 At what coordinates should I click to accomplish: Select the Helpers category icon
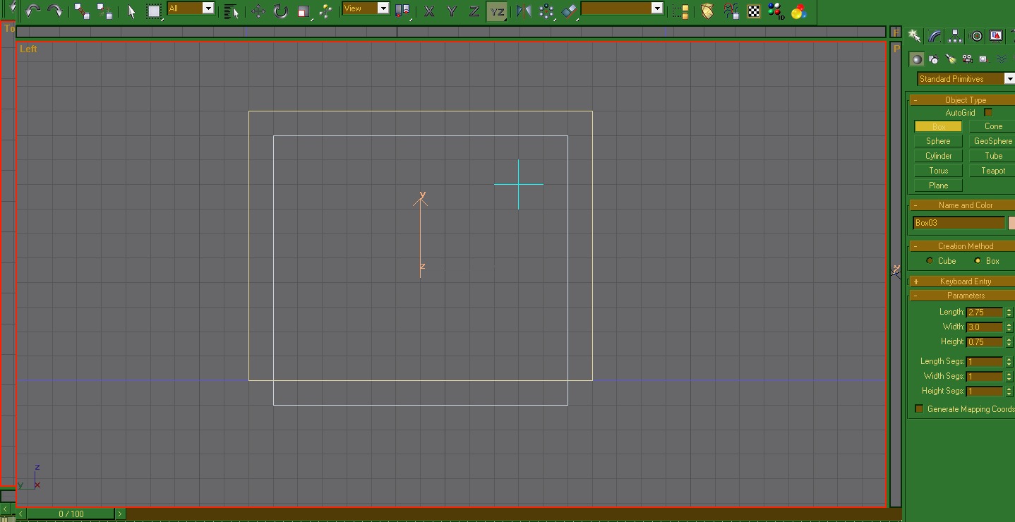click(x=983, y=59)
